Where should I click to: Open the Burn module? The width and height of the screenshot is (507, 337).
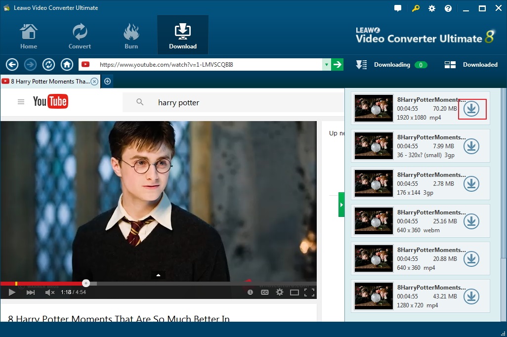point(131,36)
